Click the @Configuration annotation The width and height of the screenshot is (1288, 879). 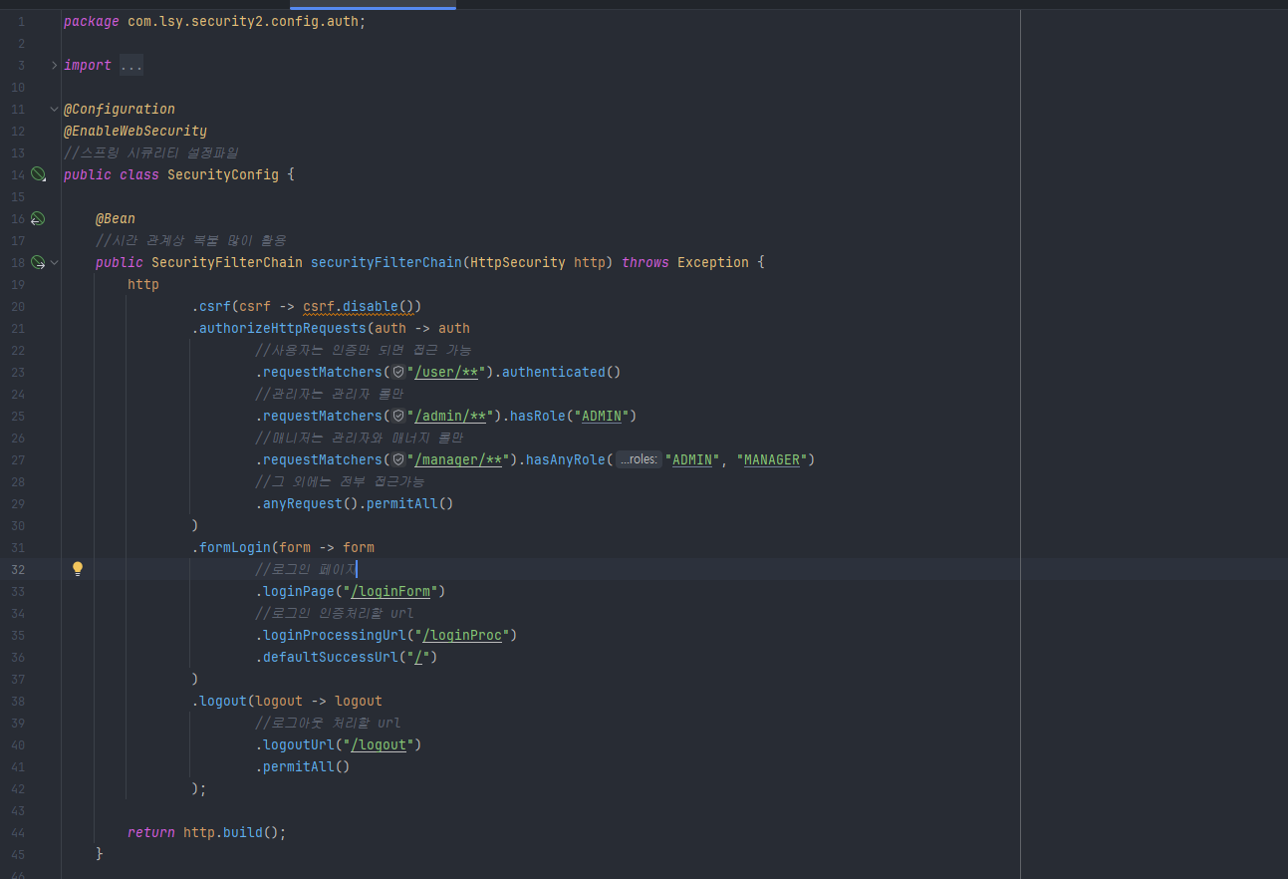click(120, 109)
